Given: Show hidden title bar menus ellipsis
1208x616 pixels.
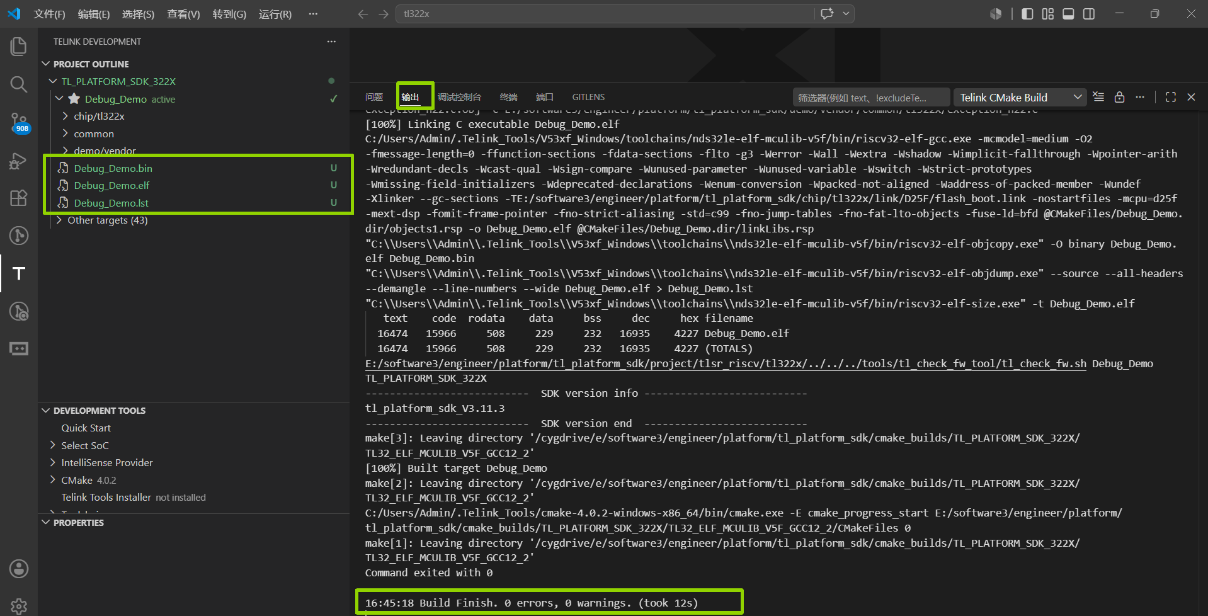Looking at the screenshot, I should click(313, 14).
